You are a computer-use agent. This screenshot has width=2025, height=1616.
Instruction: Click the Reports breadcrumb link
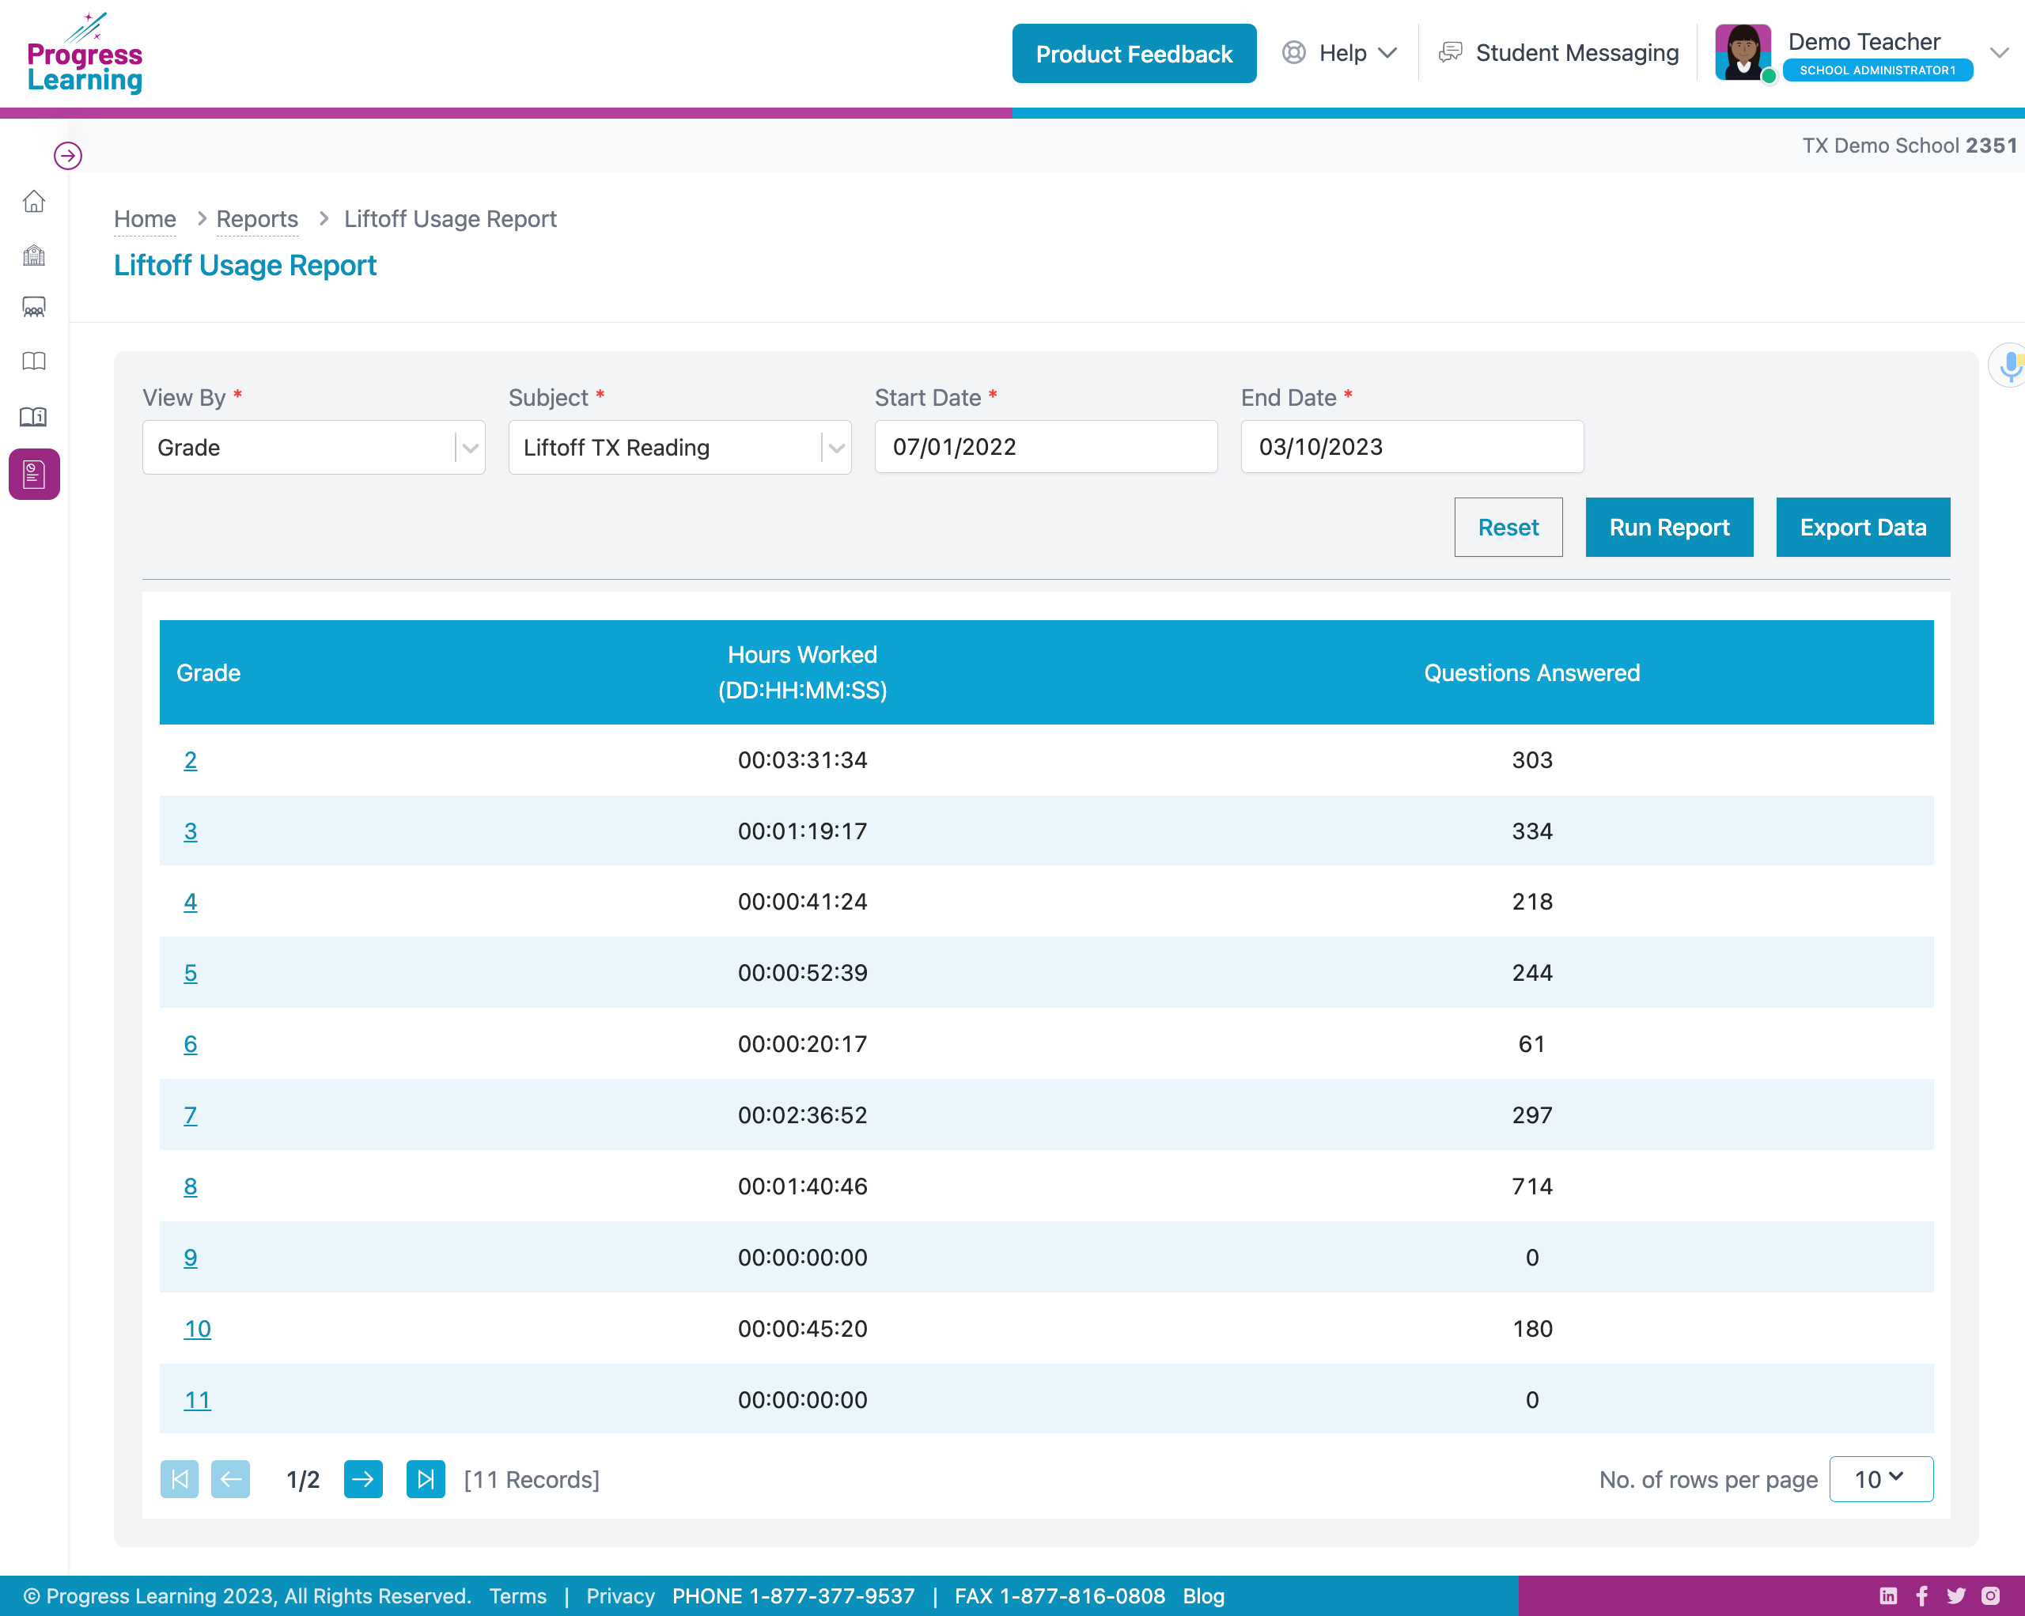[x=257, y=219]
